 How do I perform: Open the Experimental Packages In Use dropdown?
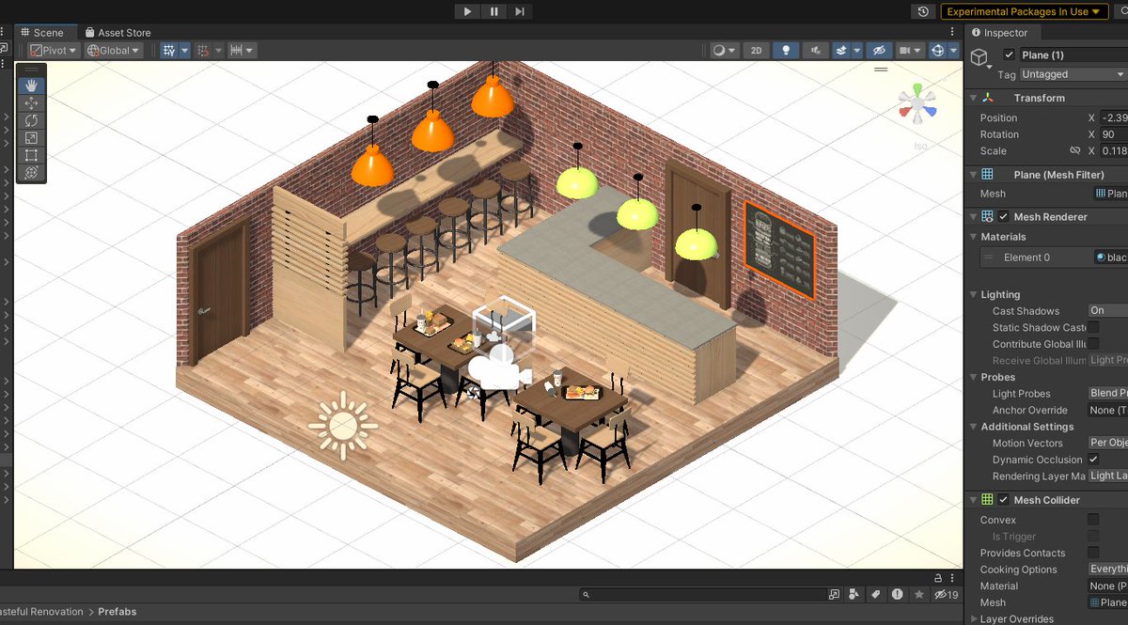(1025, 11)
